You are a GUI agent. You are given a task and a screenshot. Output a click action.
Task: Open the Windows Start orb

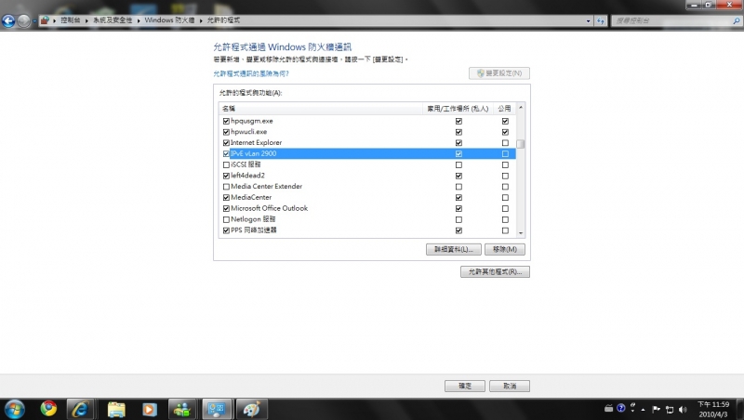(14, 409)
